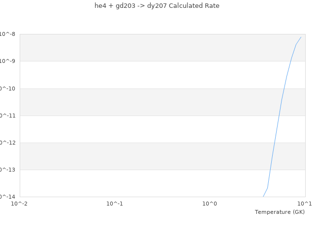This screenshot has width=315, height=236.
Task: Click the 10^0 x-axis tick label
Action: point(210,204)
